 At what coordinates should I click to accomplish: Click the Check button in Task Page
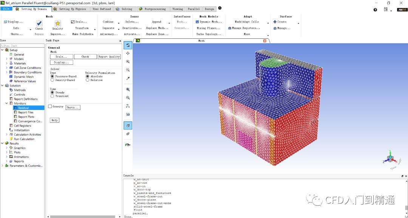pyautogui.click(x=85, y=56)
